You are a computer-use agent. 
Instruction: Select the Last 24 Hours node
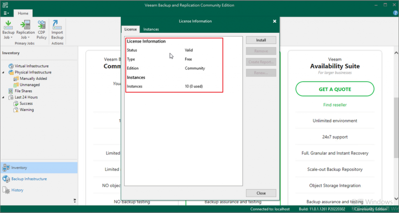tap(26, 97)
